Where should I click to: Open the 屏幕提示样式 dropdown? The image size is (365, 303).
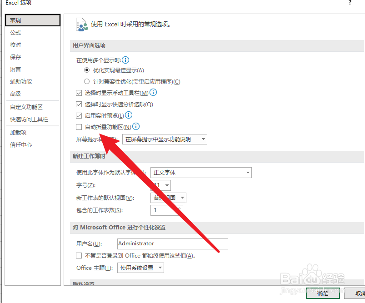(165, 139)
